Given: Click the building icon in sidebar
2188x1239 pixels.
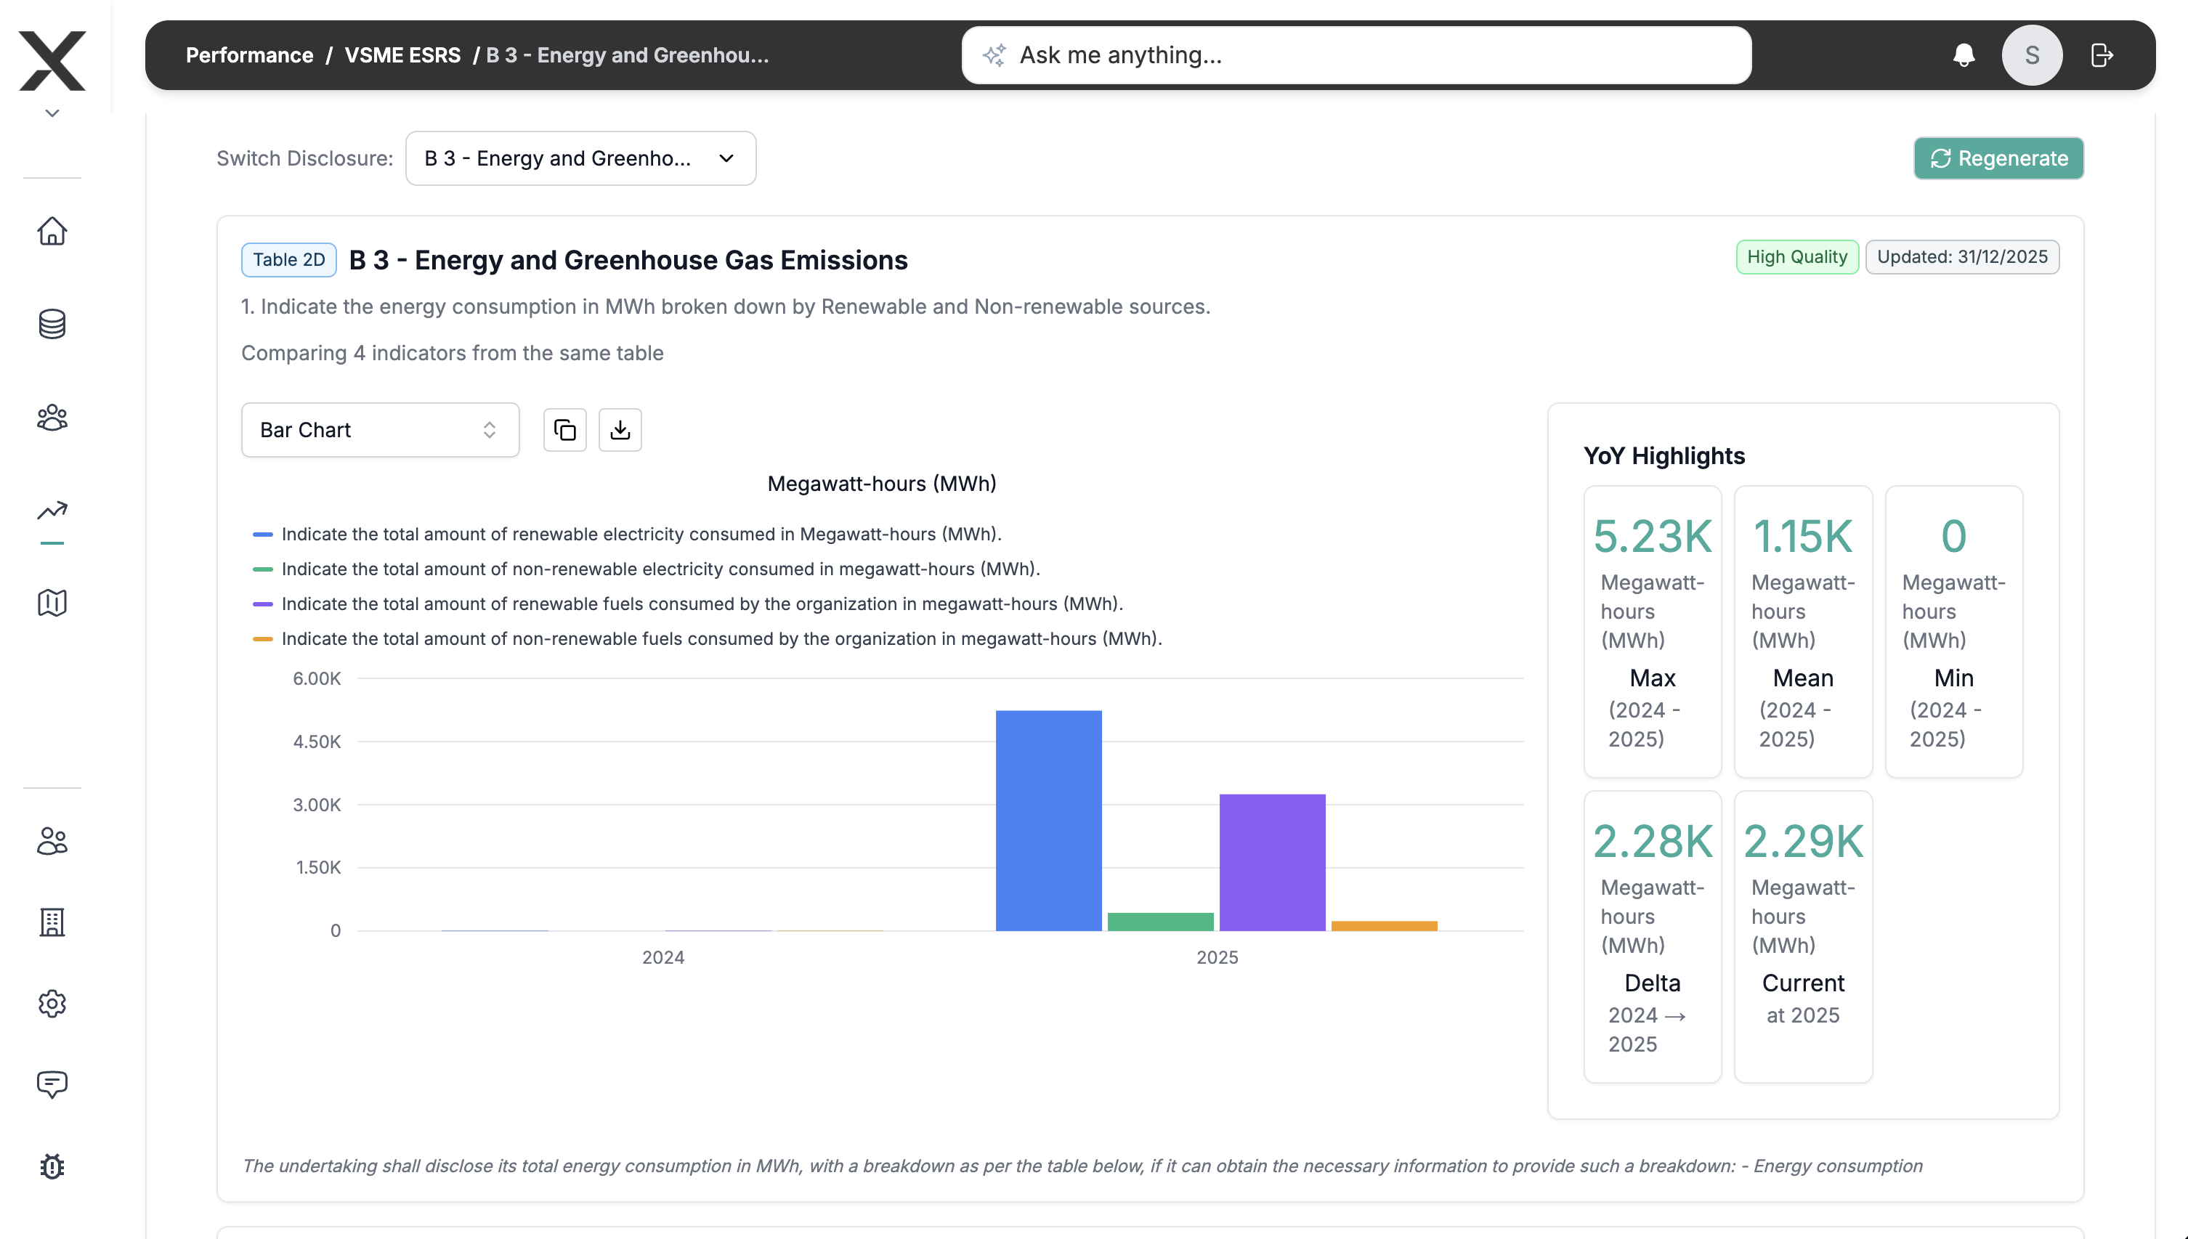Looking at the screenshot, I should [52, 922].
